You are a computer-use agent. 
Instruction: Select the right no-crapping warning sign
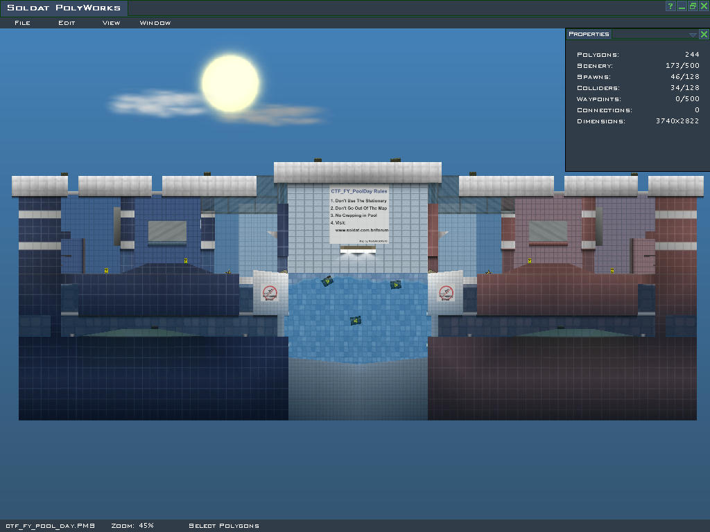446,294
